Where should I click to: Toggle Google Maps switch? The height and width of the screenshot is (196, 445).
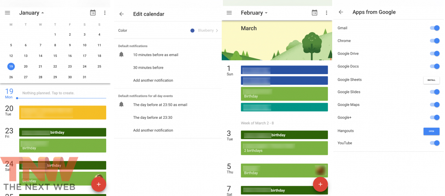tap(435, 105)
